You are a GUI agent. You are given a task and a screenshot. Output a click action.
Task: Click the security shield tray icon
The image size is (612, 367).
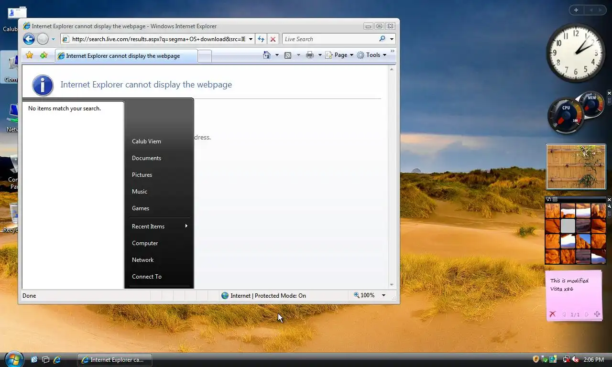[x=536, y=359]
